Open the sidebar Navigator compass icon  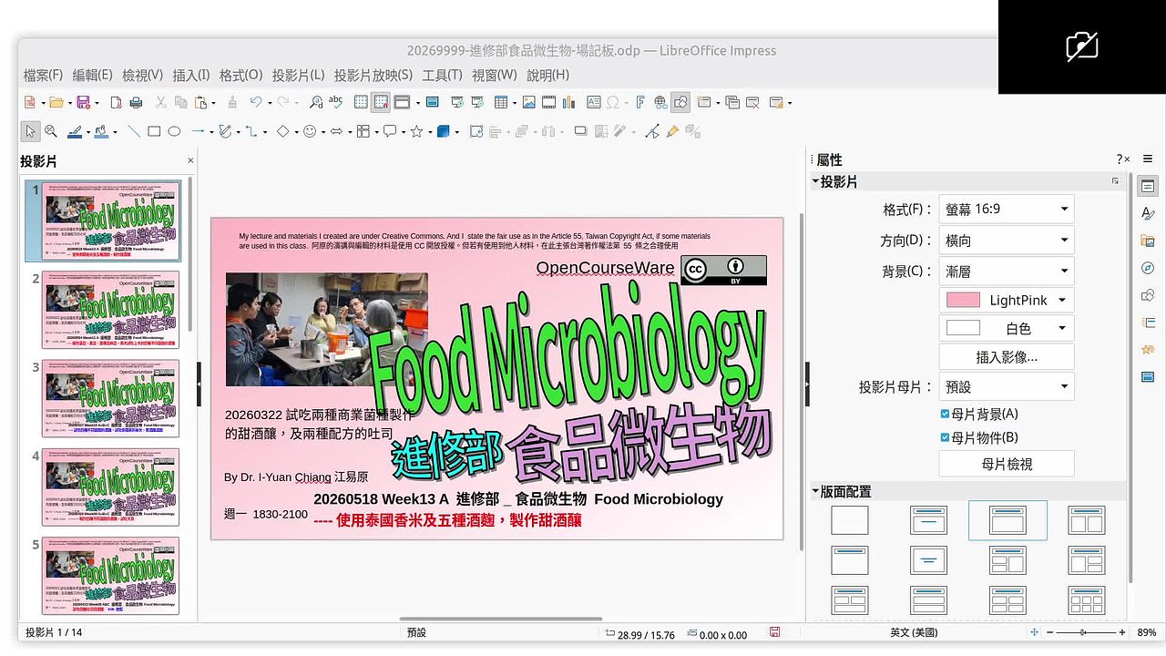click(x=1148, y=268)
